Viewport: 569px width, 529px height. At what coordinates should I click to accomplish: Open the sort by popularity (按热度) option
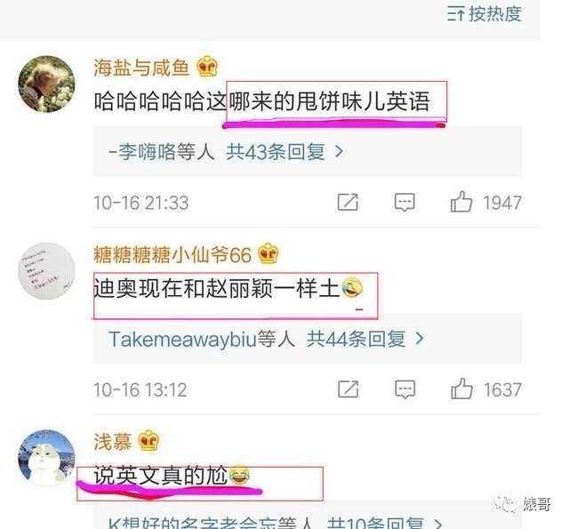click(x=485, y=14)
